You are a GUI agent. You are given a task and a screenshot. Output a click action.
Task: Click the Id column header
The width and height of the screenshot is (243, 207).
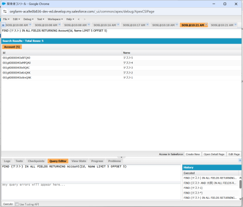[61, 53]
